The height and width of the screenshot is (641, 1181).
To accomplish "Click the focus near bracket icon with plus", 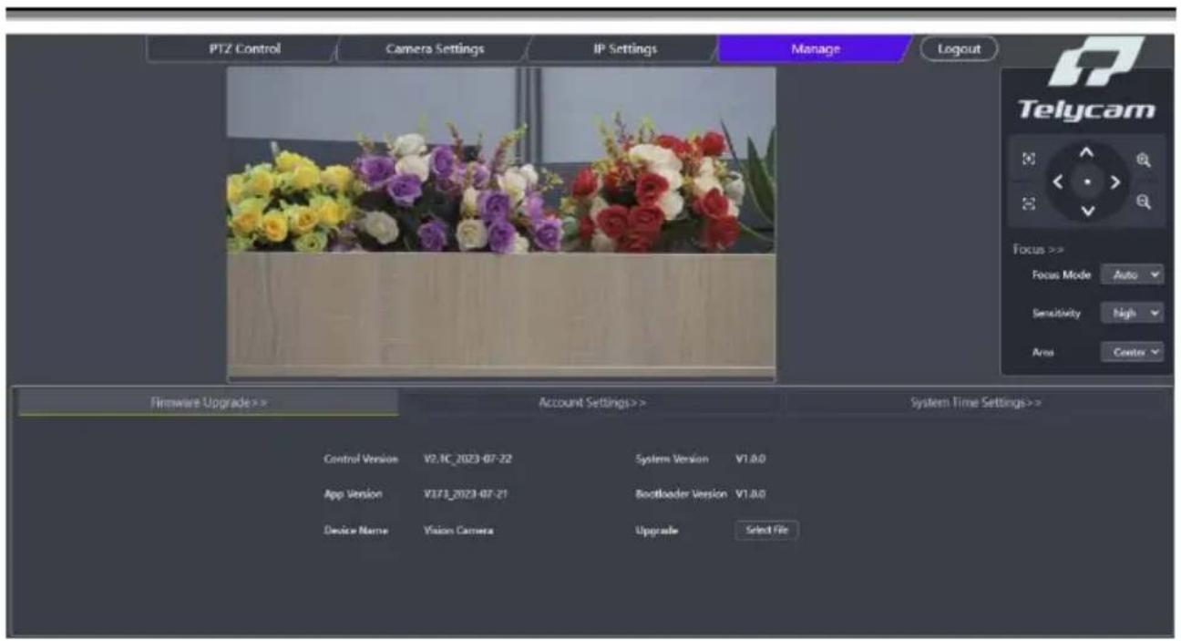I will [x=1029, y=160].
